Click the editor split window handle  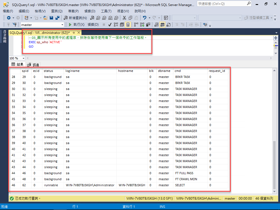coord(276,38)
